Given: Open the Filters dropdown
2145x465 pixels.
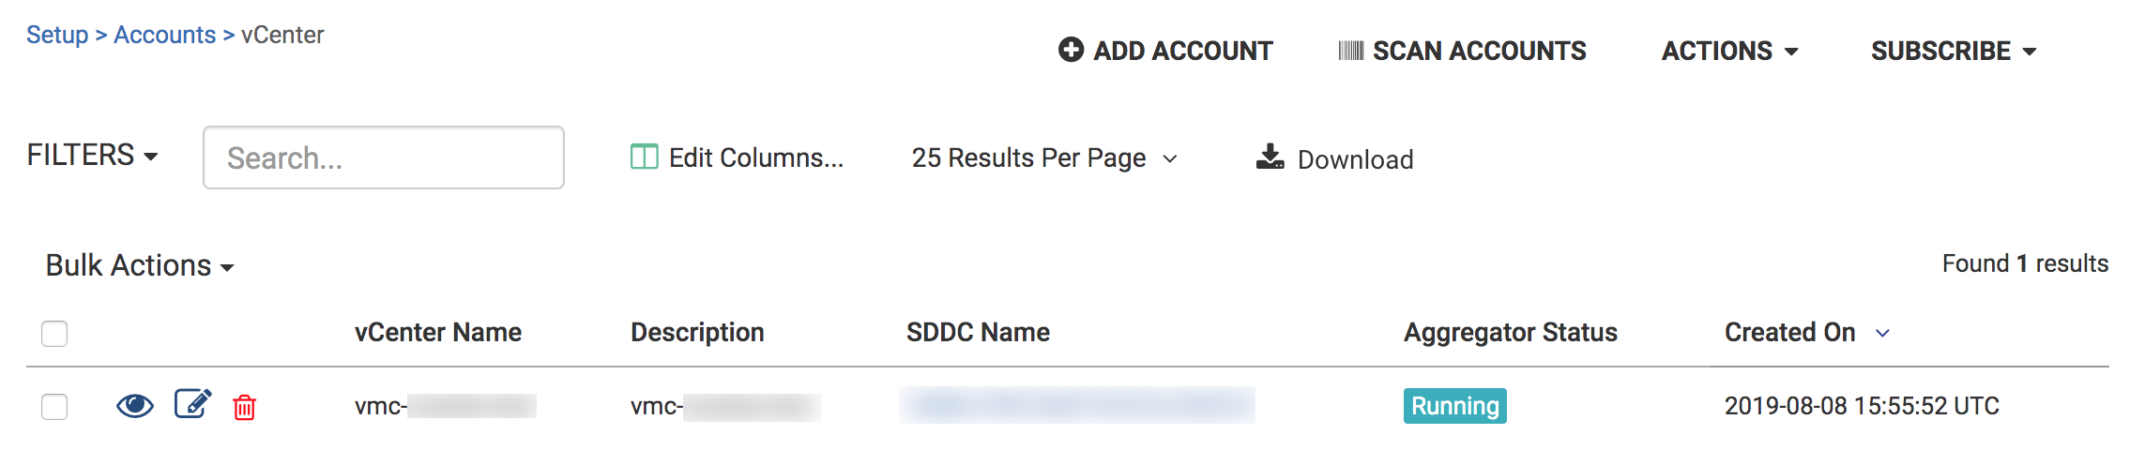Looking at the screenshot, I should tap(92, 156).
